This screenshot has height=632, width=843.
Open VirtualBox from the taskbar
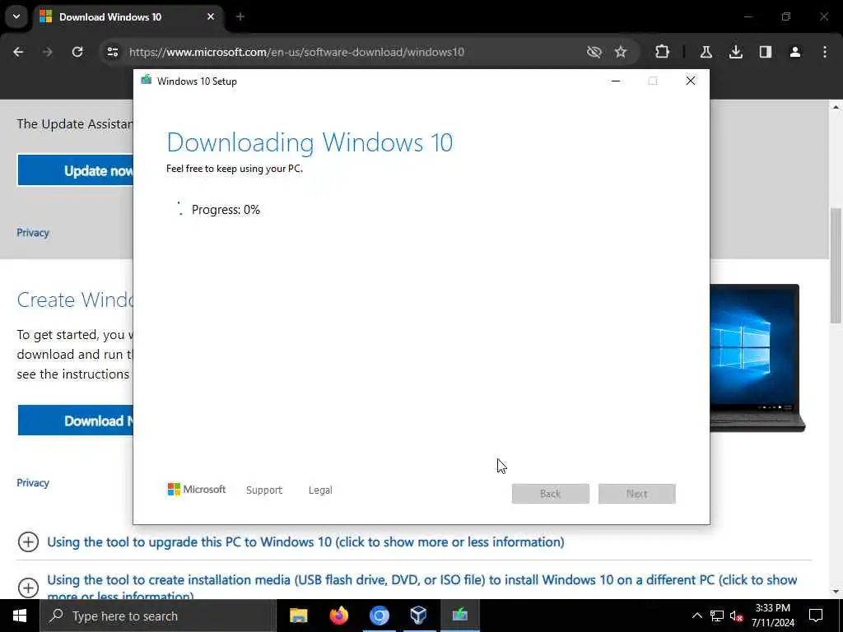tap(419, 616)
